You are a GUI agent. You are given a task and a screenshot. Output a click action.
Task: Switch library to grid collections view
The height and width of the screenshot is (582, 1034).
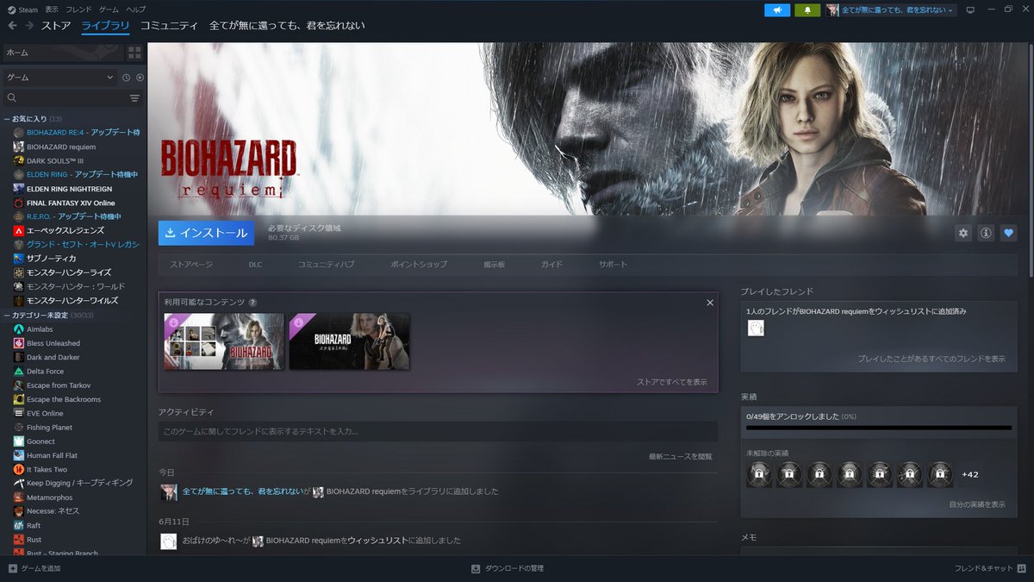(134, 53)
